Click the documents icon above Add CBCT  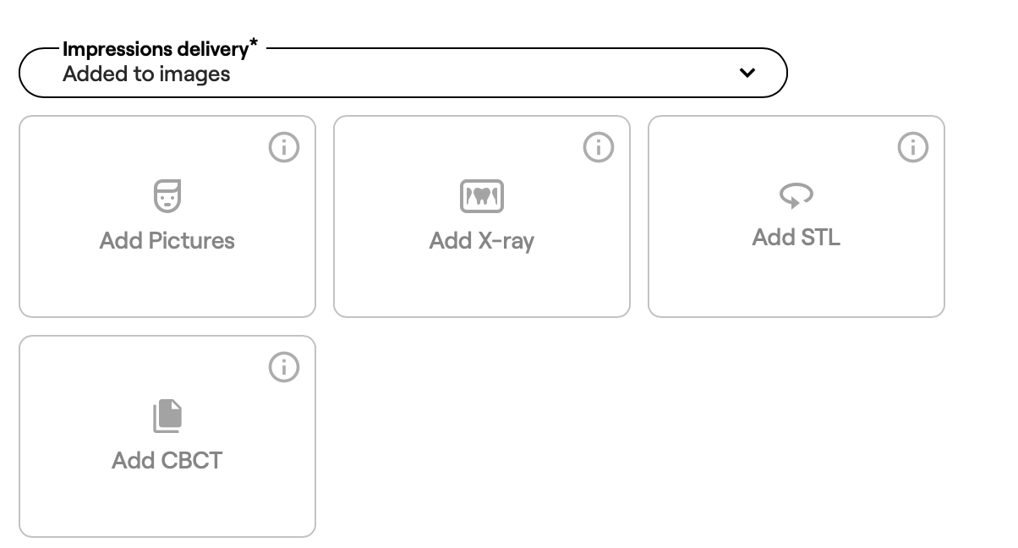pos(167,416)
